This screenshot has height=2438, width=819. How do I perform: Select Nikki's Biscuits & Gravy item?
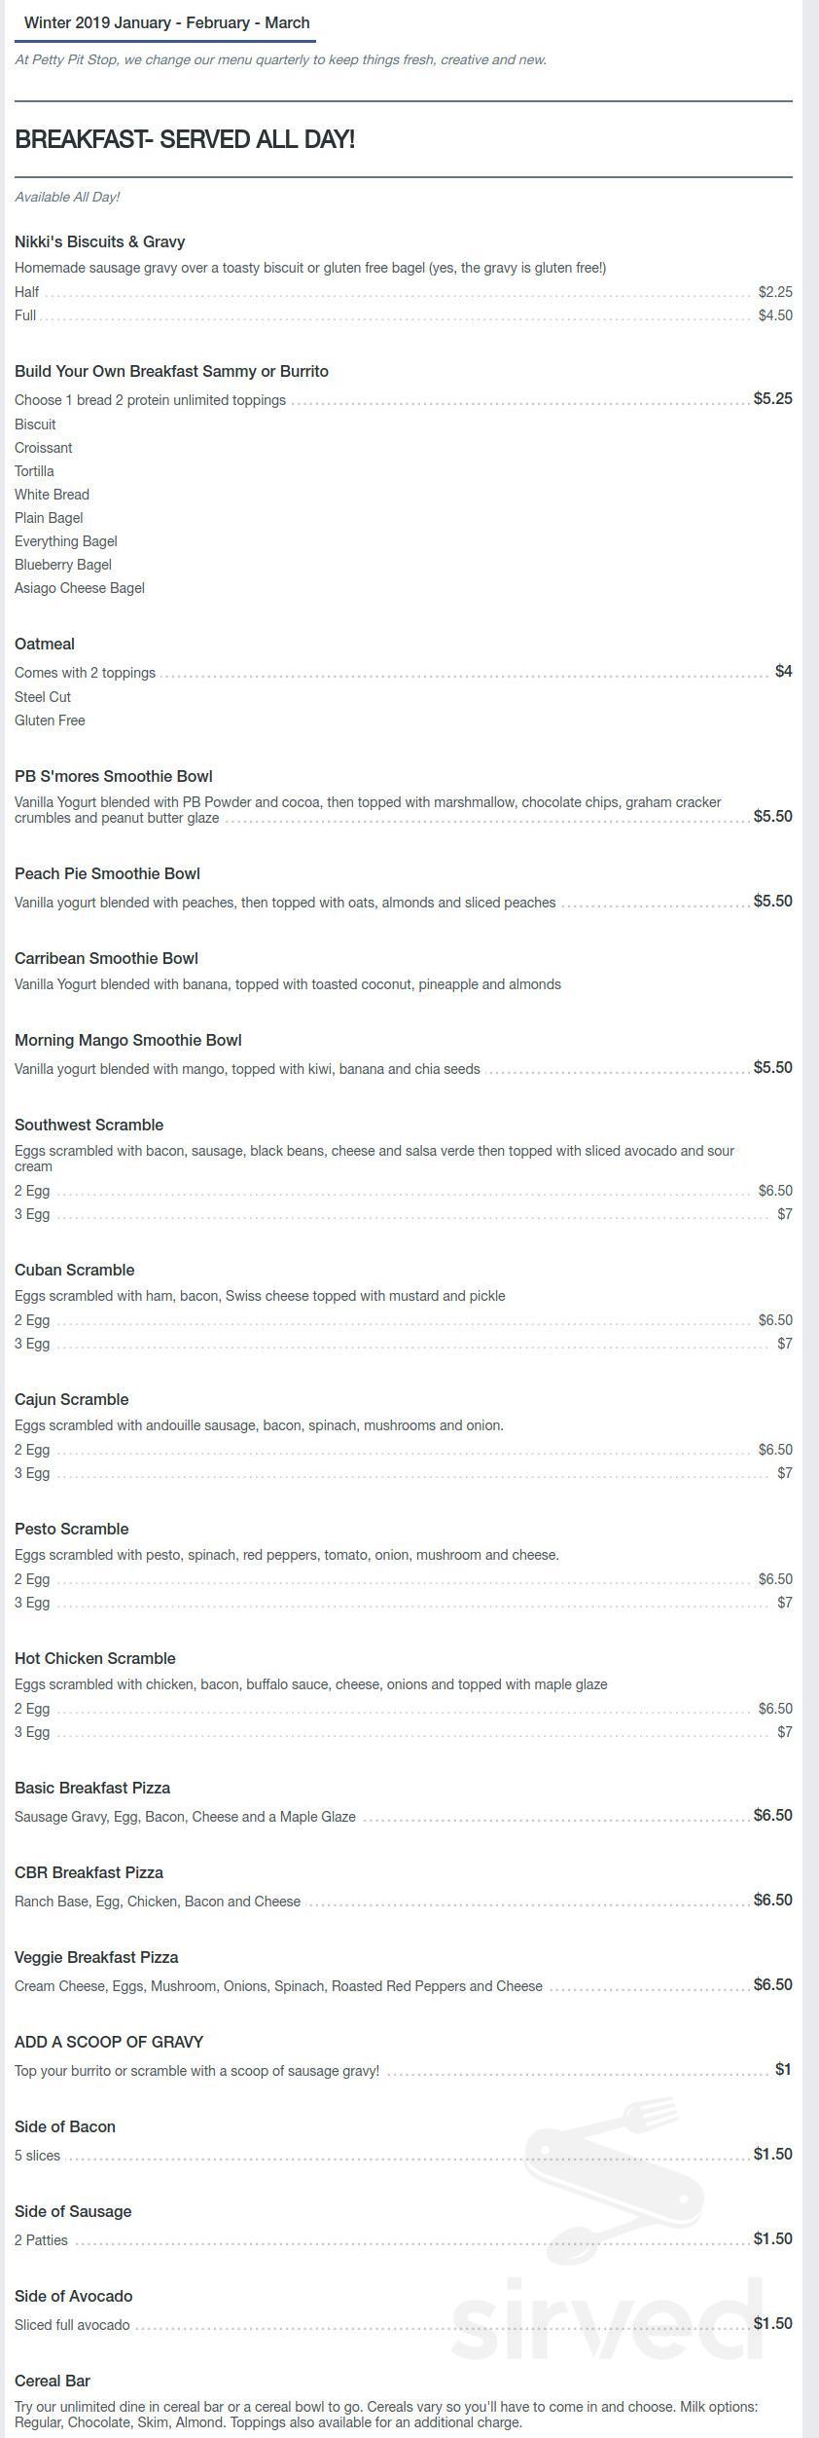coord(99,241)
